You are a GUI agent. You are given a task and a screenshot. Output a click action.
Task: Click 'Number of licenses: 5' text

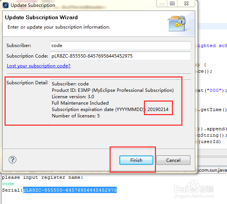tap(76, 116)
